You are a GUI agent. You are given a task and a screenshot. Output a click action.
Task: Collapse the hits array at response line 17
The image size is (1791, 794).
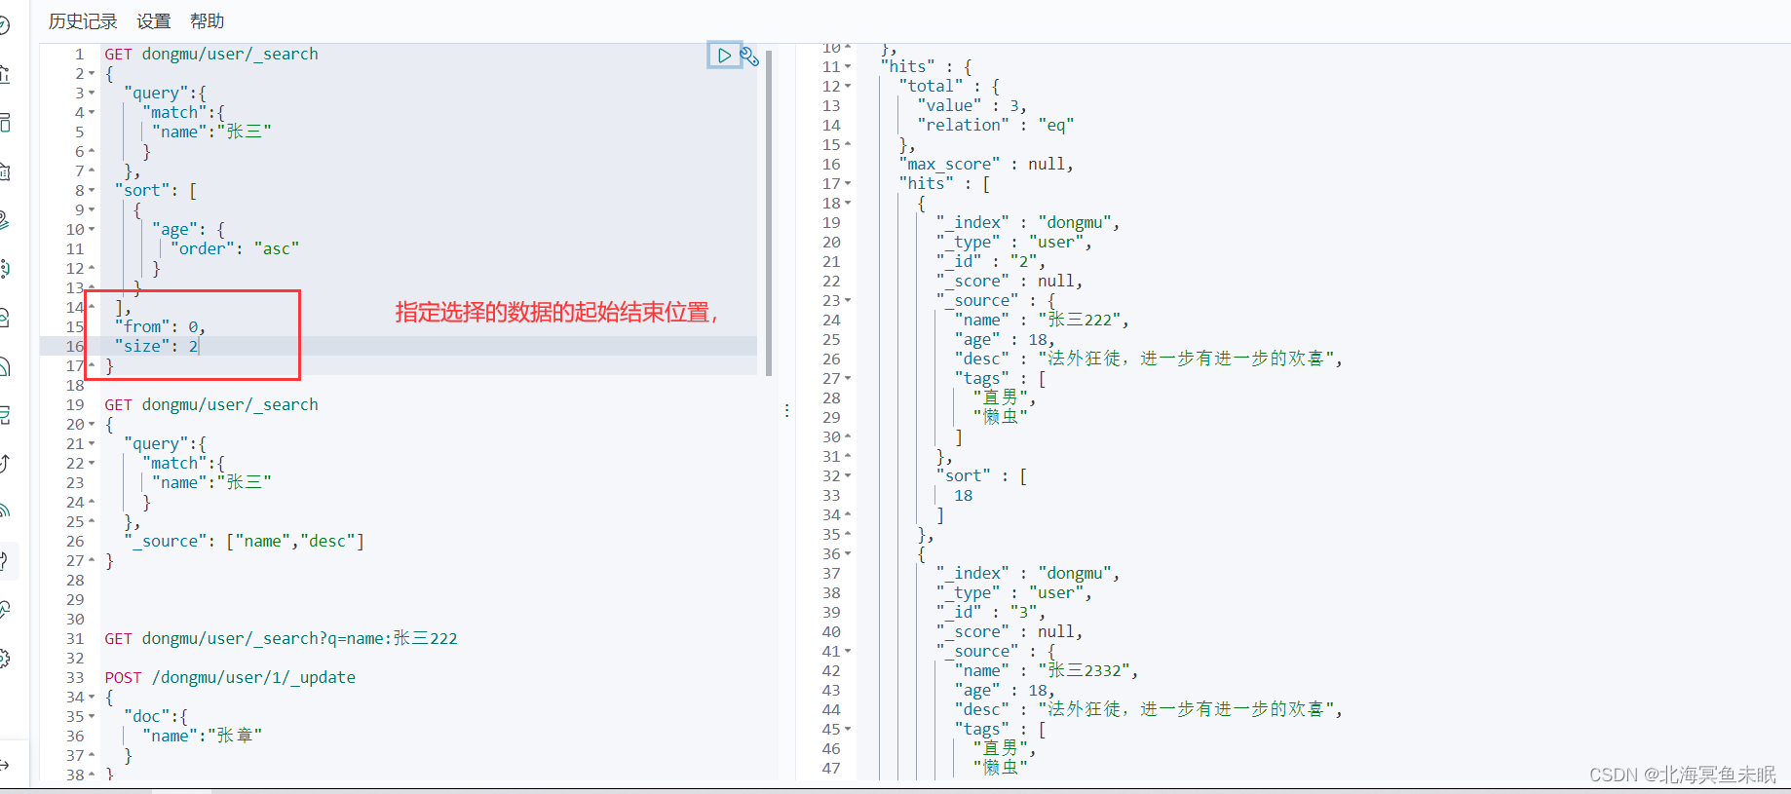tap(848, 184)
